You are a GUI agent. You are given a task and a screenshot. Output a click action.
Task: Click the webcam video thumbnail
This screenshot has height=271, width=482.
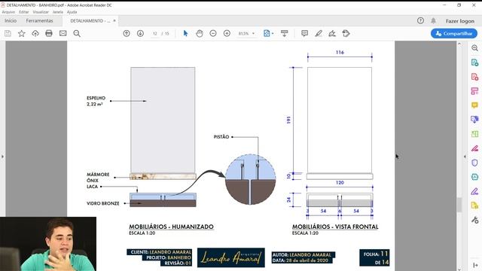click(x=48, y=244)
